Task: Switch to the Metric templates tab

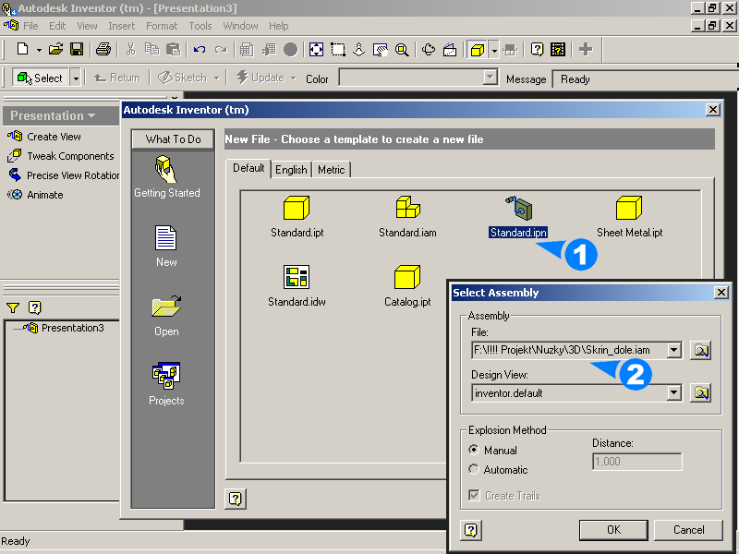Action: pos(332,170)
